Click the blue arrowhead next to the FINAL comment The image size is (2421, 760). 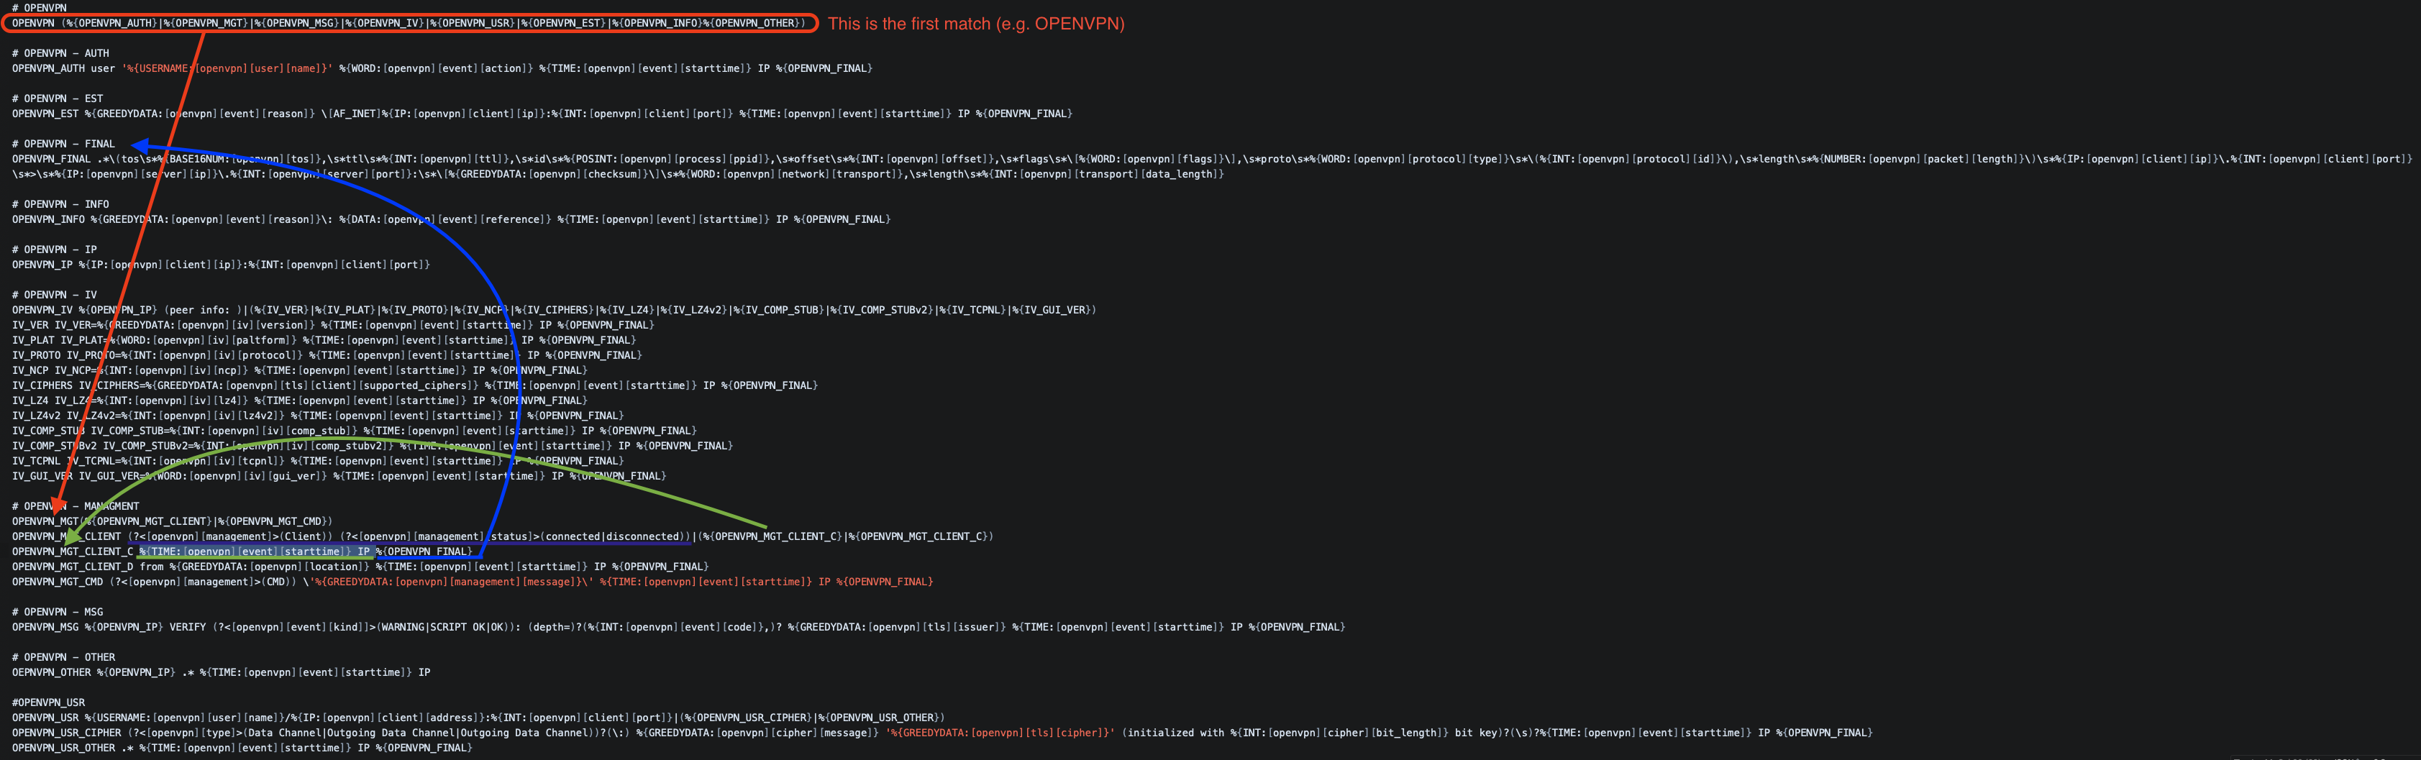pos(140,145)
